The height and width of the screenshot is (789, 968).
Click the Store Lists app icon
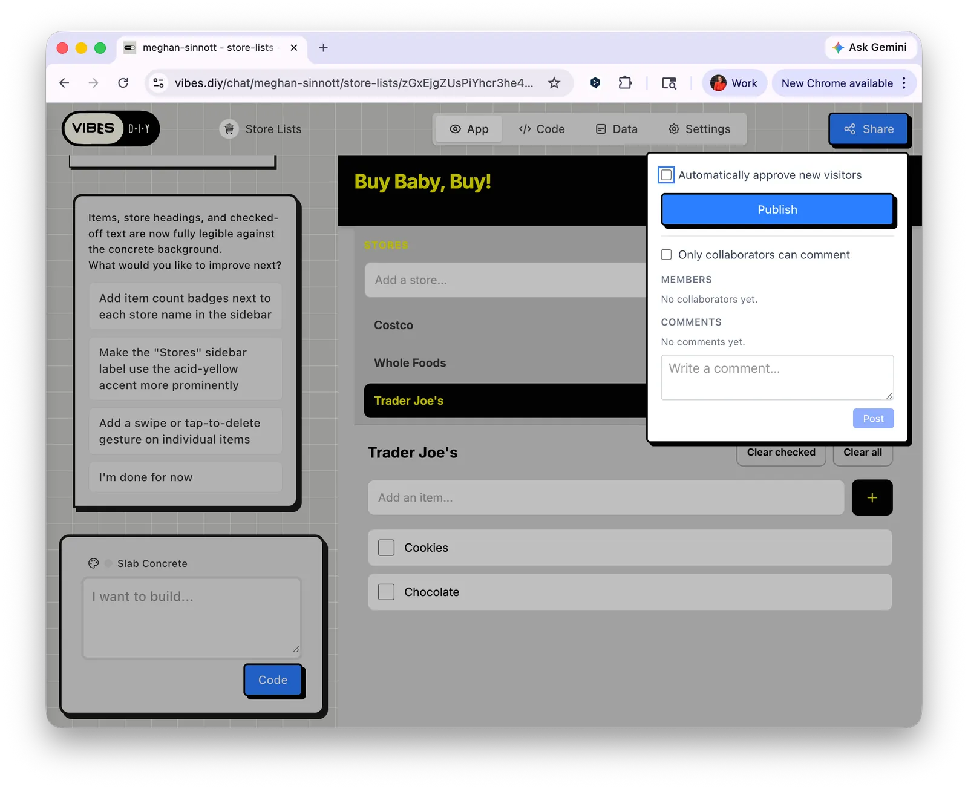pos(229,129)
